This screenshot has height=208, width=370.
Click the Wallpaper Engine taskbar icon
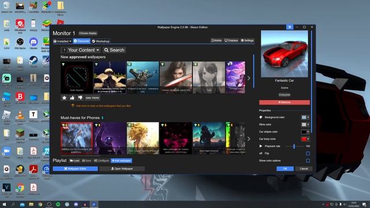(94, 204)
